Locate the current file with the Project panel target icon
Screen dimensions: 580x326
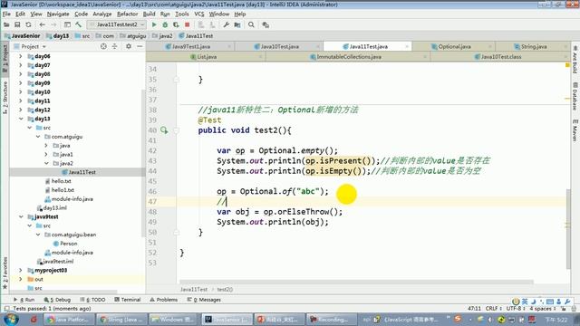pyautogui.click(x=103, y=46)
